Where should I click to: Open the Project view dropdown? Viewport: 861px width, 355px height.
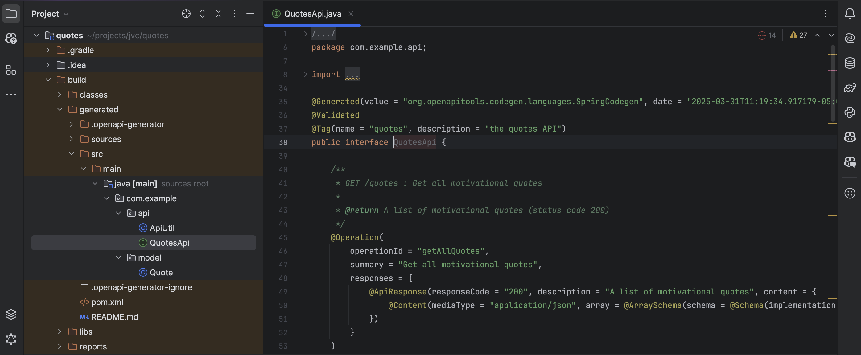(50, 14)
